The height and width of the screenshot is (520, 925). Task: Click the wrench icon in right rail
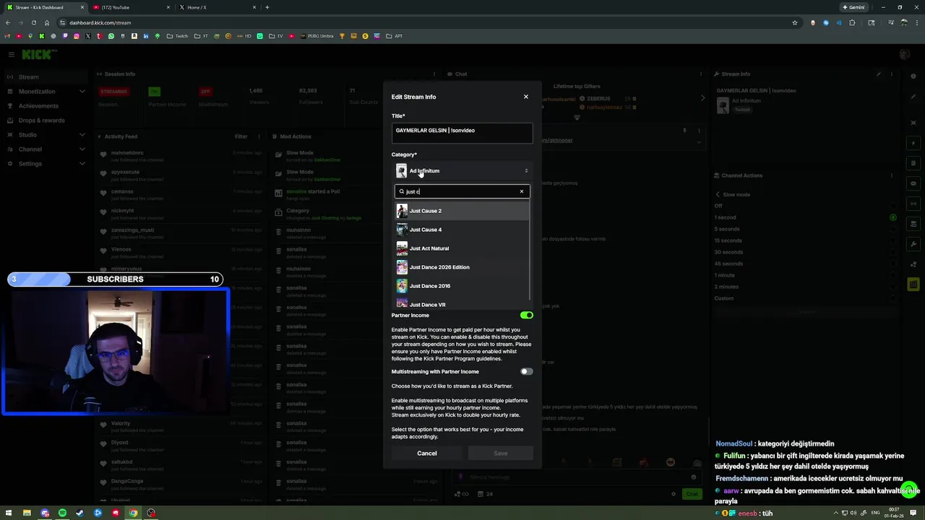point(913,244)
